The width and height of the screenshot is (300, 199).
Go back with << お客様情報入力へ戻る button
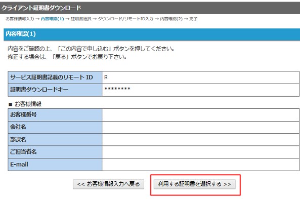pyautogui.click(x=108, y=184)
